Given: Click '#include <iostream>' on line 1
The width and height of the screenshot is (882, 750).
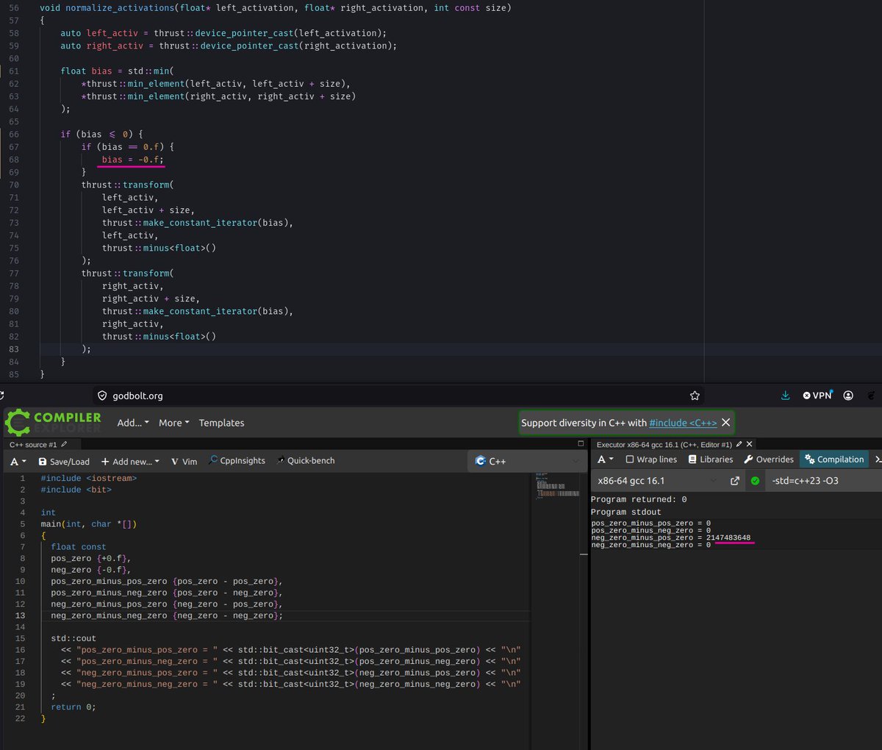Looking at the screenshot, I should click(x=89, y=478).
